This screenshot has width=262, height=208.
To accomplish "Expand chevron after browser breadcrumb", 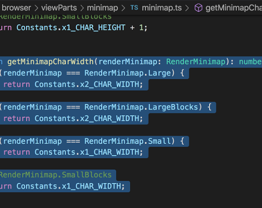I will pos(36,8).
